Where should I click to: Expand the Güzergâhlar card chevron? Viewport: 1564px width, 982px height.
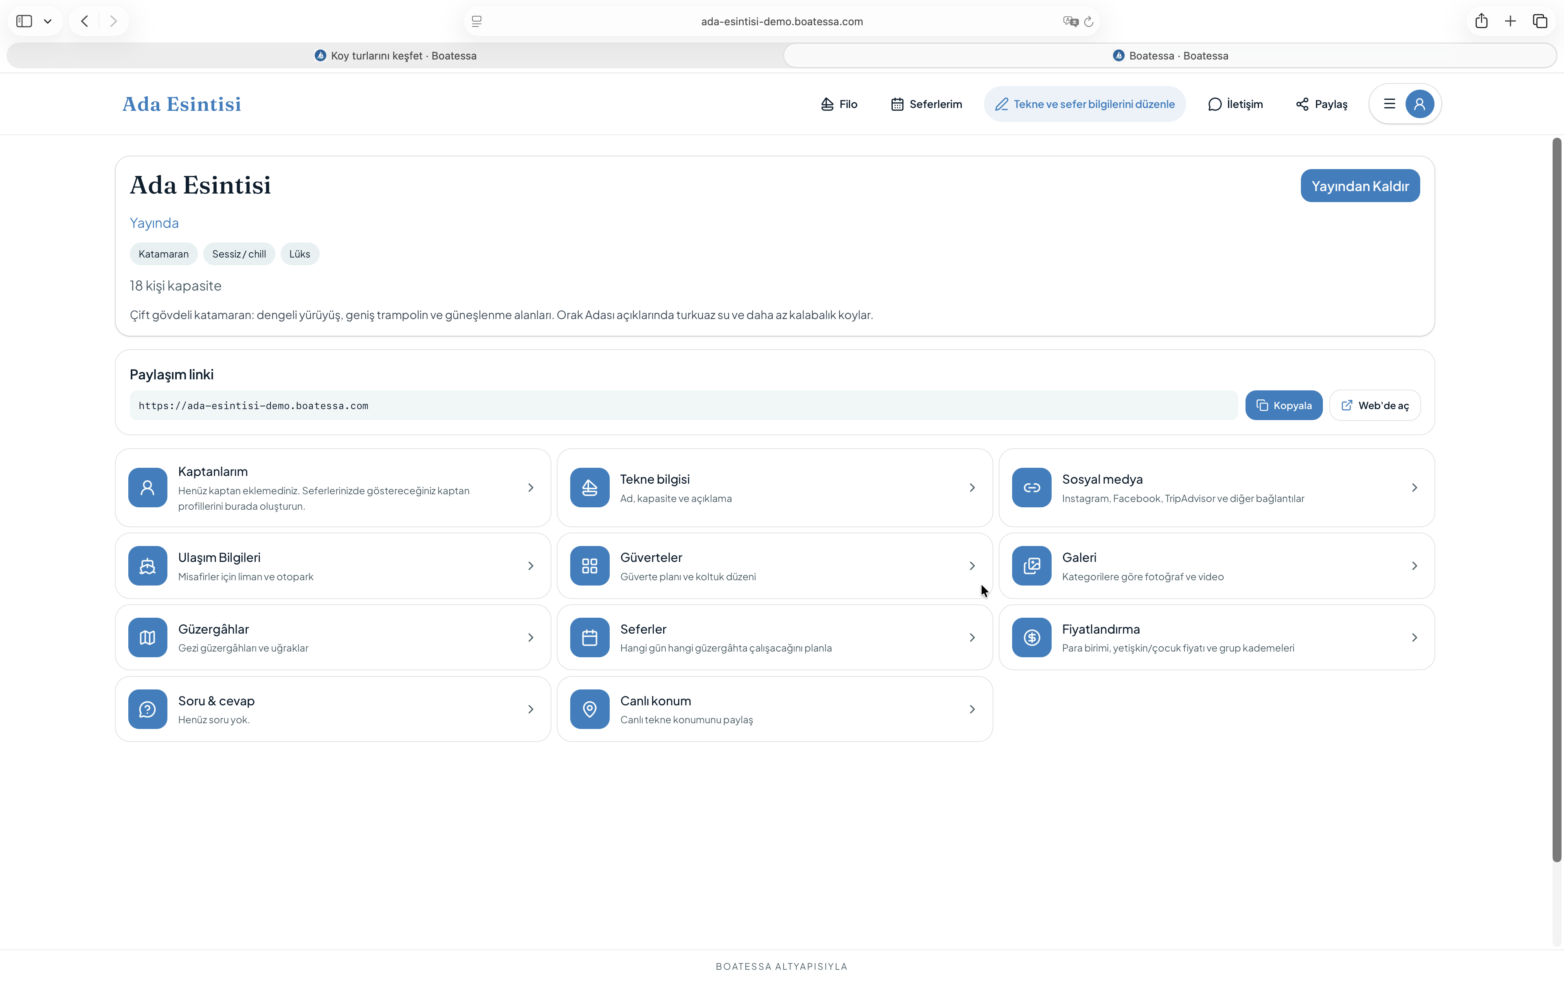tap(530, 638)
